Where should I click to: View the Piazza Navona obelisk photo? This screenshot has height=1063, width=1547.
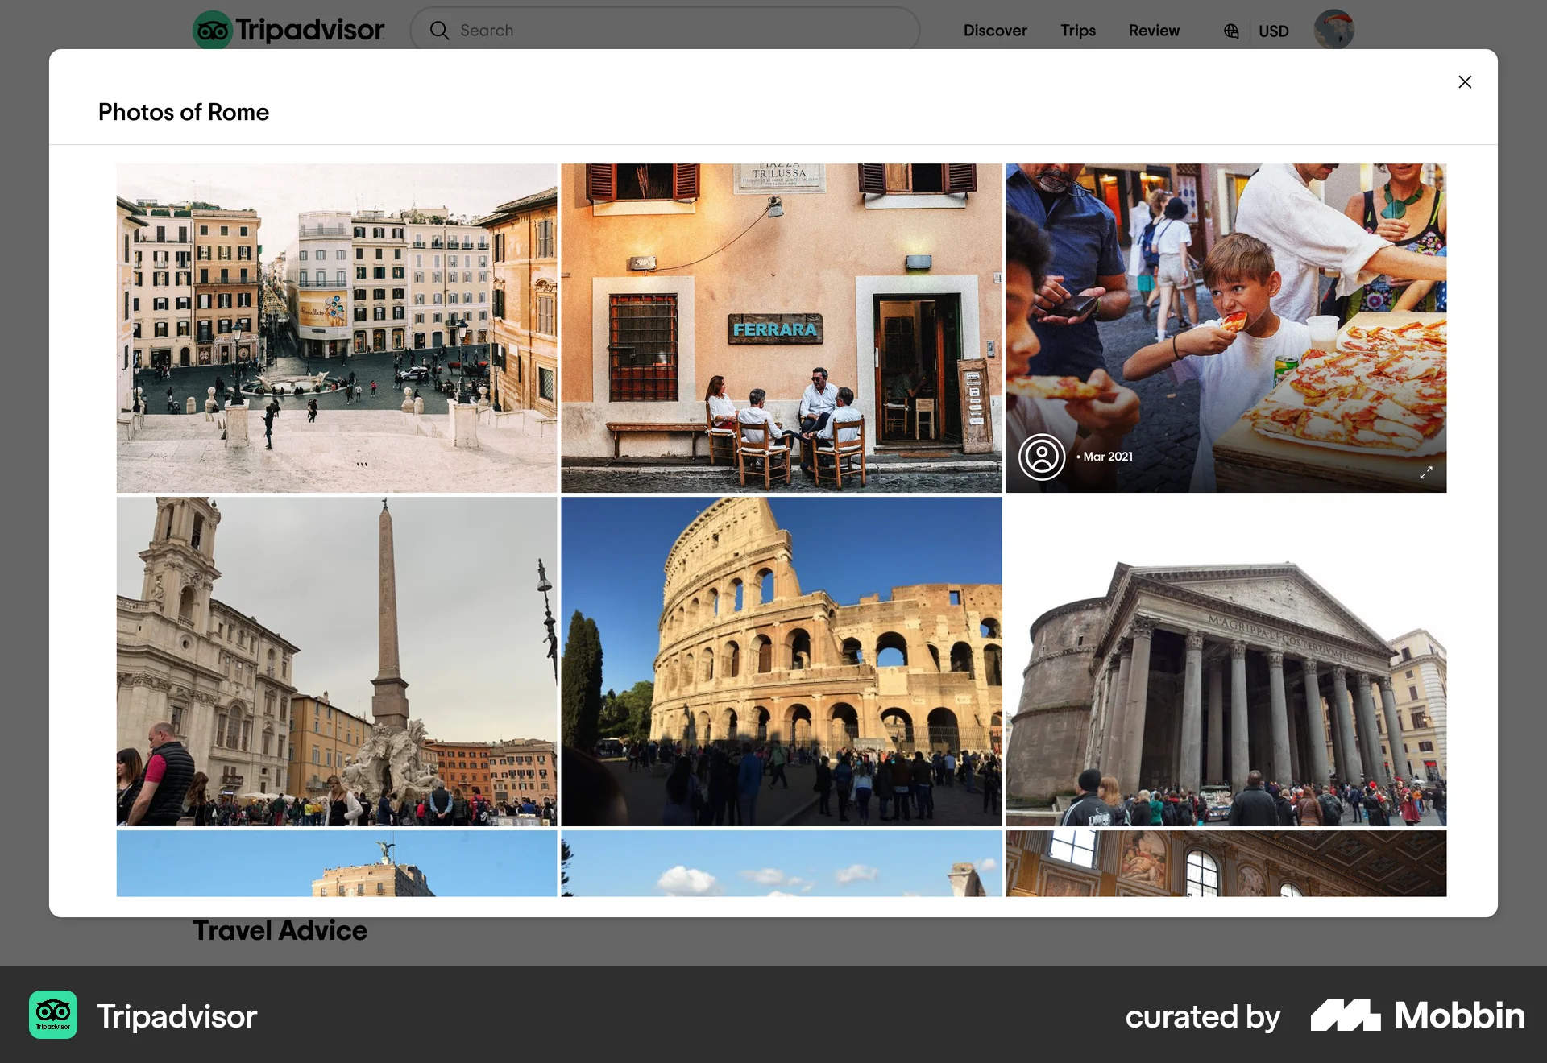pyautogui.click(x=336, y=660)
